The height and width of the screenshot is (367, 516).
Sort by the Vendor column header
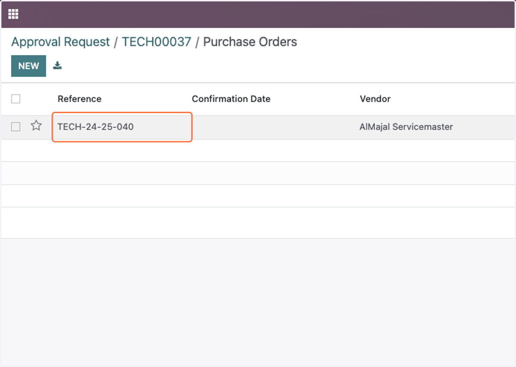pyautogui.click(x=375, y=99)
